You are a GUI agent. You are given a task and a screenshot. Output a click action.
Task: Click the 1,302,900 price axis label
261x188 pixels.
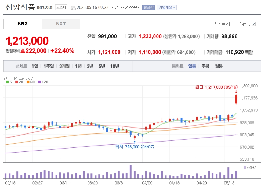point(249,86)
